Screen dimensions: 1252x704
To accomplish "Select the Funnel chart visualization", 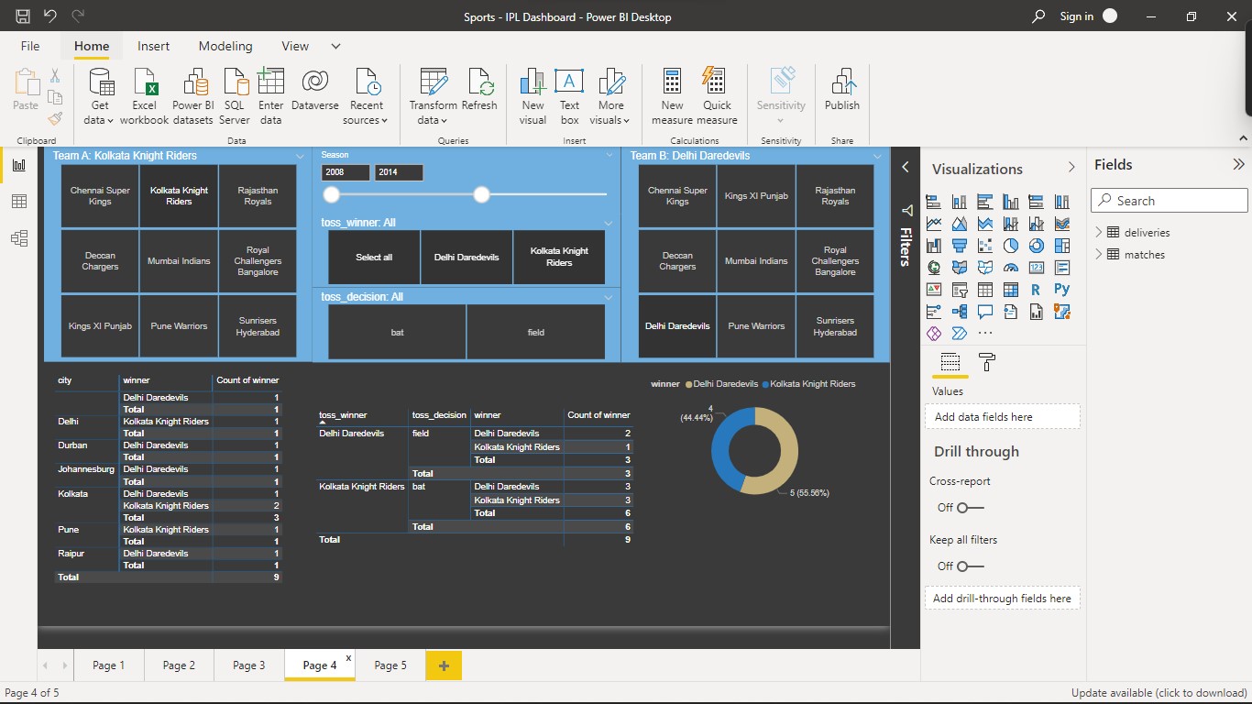I will click(960, 246).
